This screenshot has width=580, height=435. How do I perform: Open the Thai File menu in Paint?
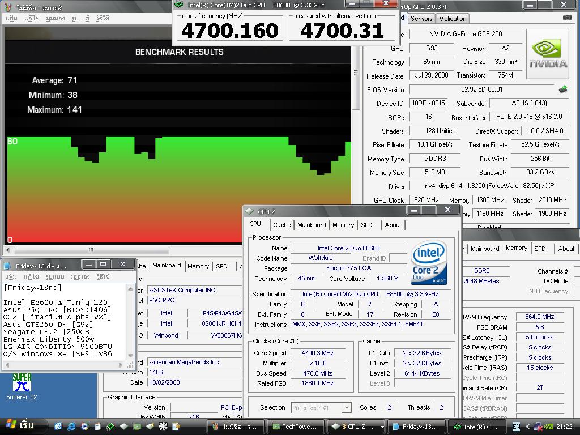coord(11,18)
